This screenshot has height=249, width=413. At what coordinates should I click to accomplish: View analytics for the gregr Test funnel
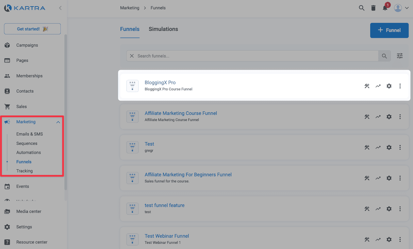(x=378, y=147)
